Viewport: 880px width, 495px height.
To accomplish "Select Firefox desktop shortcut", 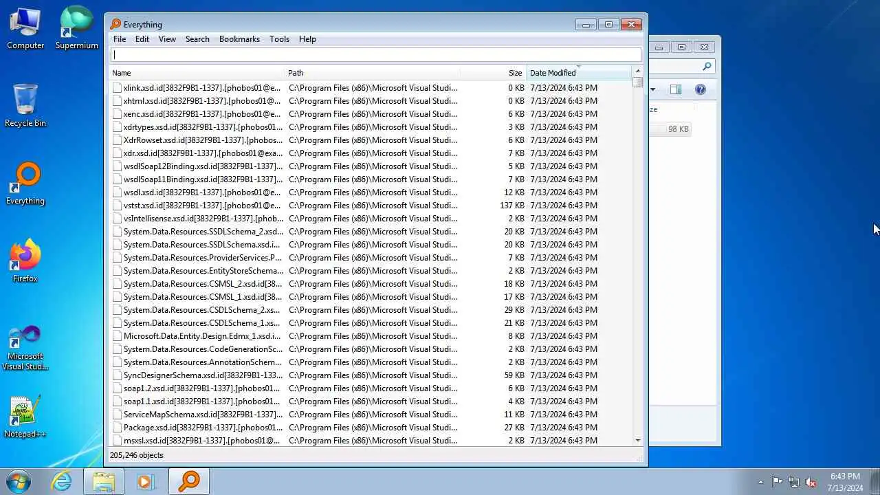I will 25,261.
